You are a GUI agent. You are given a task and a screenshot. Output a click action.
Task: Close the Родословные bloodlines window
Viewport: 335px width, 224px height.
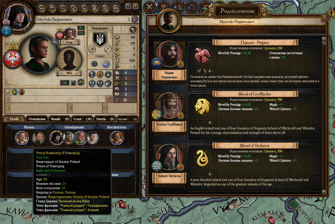pyautogui.click(x=325, y=18)
